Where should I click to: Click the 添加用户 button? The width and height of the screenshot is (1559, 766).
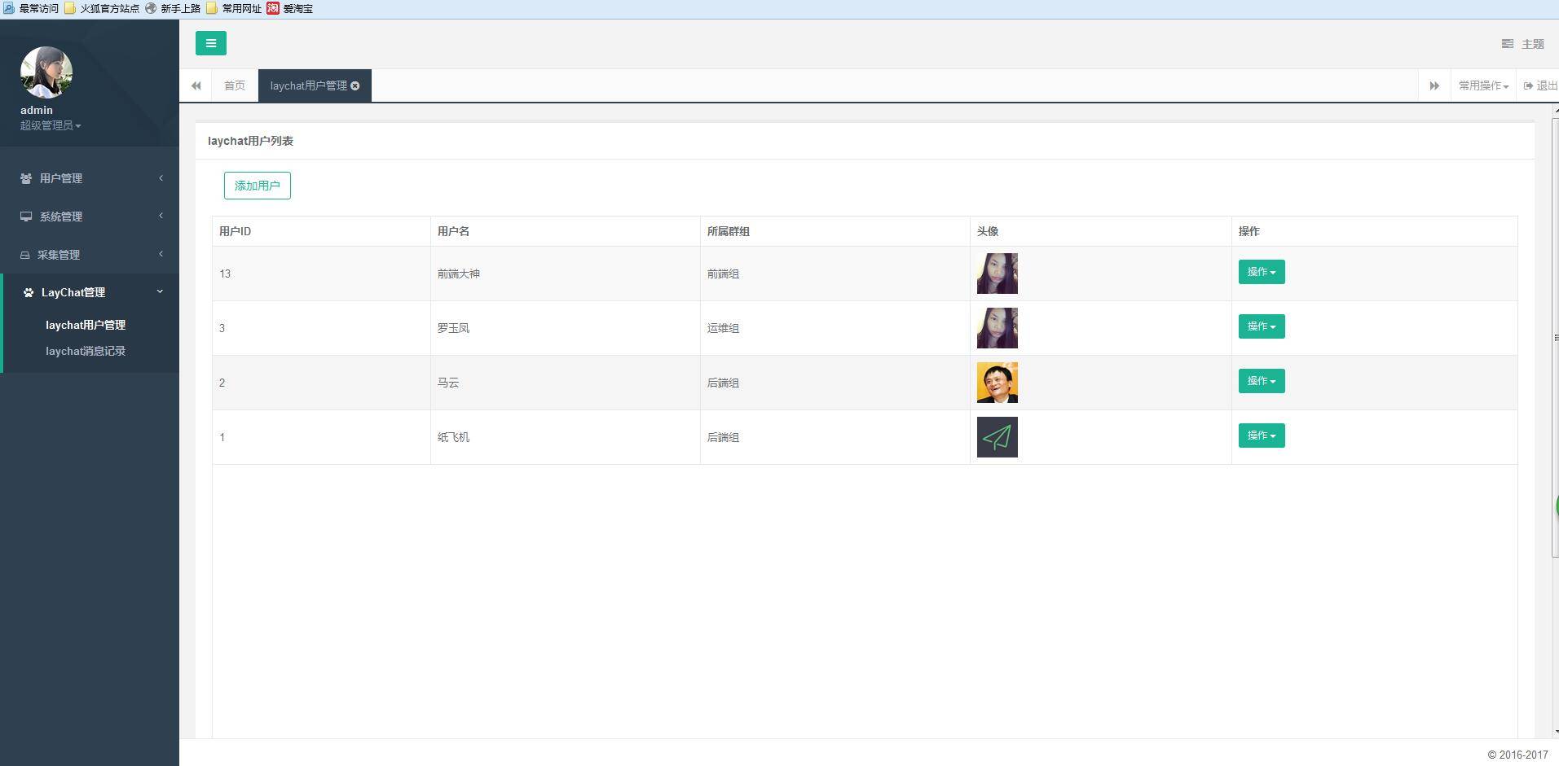[258, 186]
